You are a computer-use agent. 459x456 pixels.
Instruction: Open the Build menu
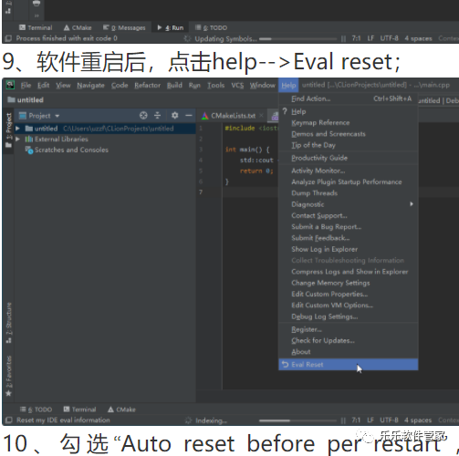[x=174, y=86]
